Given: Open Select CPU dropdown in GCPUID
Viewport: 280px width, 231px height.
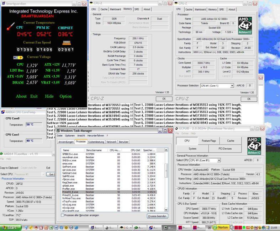Looking at the screenshot, I should [219, 160].
